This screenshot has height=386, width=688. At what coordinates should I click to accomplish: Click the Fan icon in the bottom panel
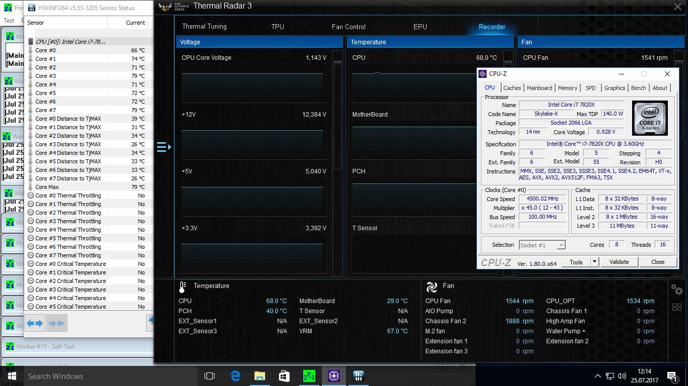[x=432, y=287]
